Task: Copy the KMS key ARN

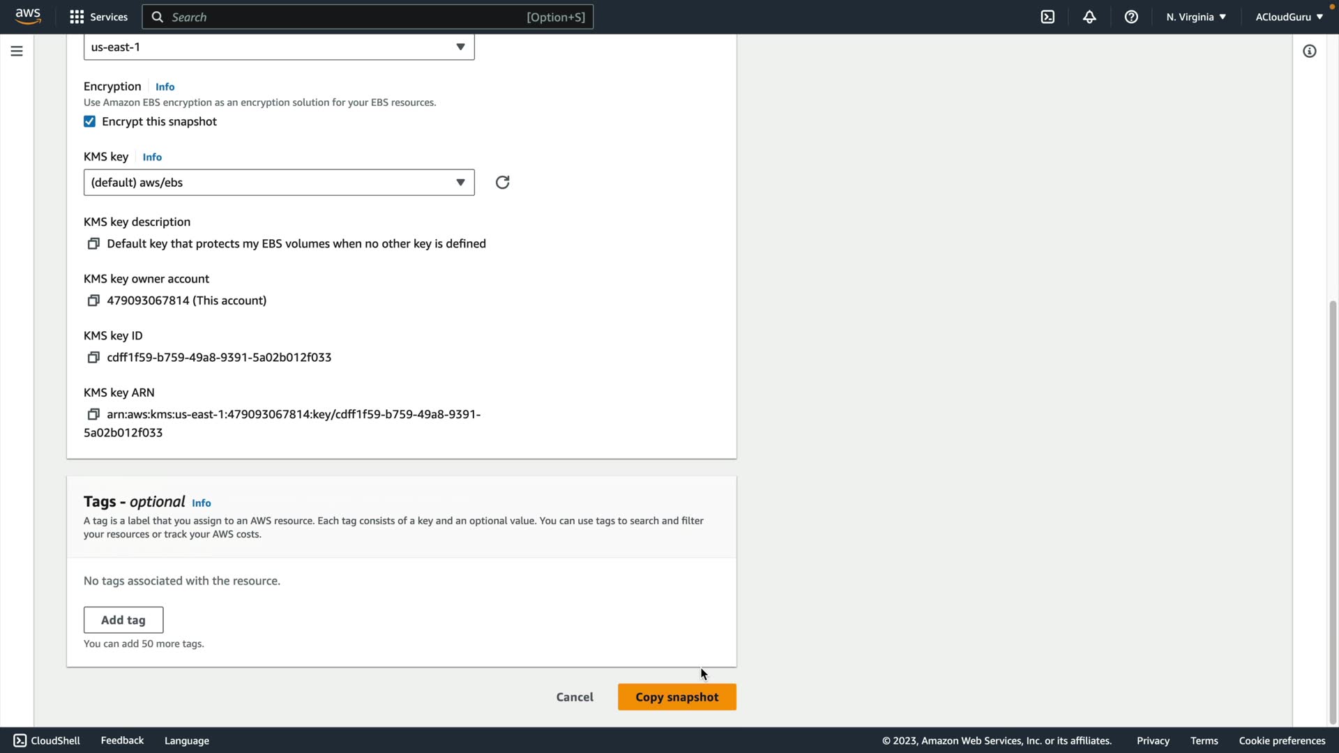Action: pos(93,414)
